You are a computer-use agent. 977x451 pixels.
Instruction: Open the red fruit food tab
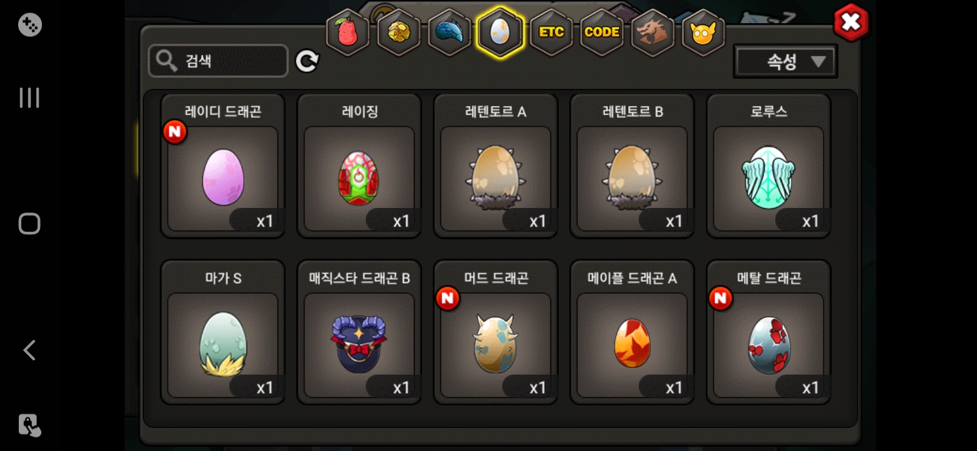click(348, 32)
